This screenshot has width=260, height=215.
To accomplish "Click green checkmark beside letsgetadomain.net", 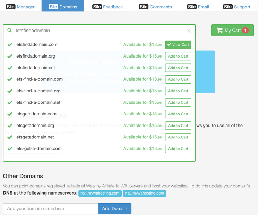I will [10, 137].
